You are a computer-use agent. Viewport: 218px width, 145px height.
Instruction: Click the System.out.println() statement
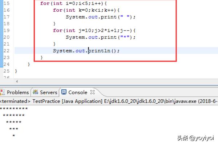(86, 51)
